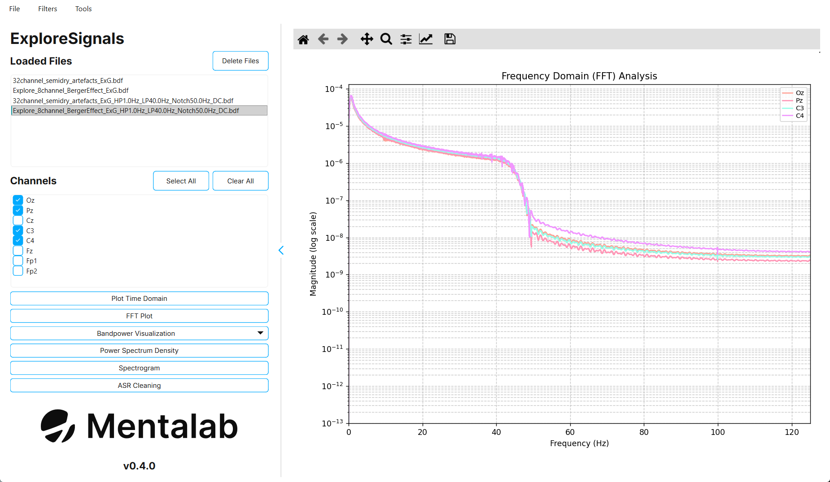Go forward to next plot view
830x482 pixels.
[x=342, y=39]
